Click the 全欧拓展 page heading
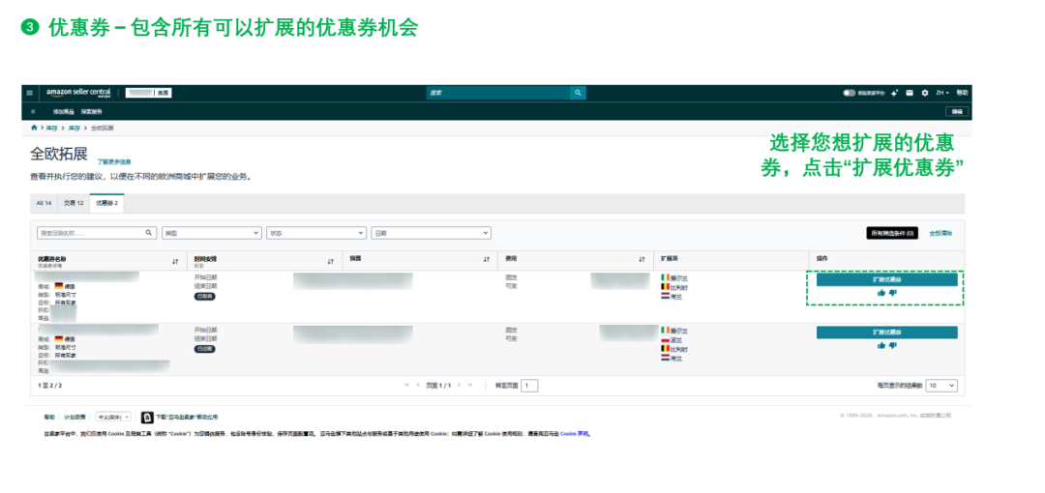The height and width of the screenshot is (493, 1045). 59,154
